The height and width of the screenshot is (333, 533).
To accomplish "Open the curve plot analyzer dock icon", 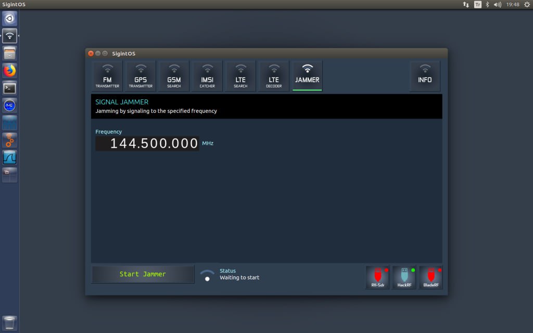I will tap(9, 158).
